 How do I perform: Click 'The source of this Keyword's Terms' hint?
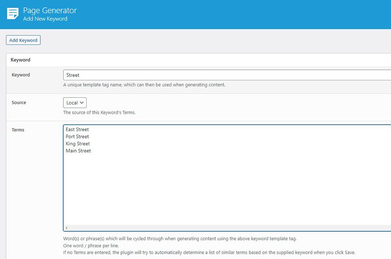(x=99, y=113)
